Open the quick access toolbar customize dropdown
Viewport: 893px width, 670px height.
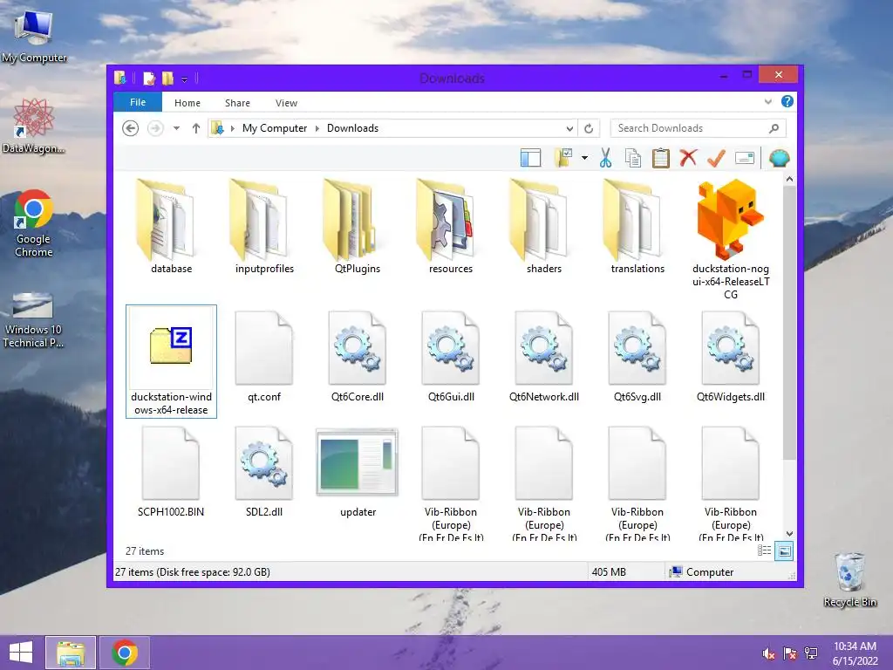coord(185,79)
